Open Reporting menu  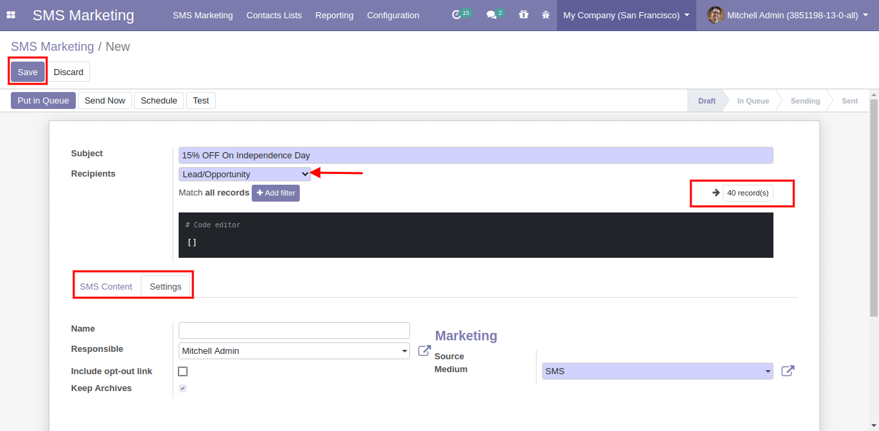pos(334,15)
